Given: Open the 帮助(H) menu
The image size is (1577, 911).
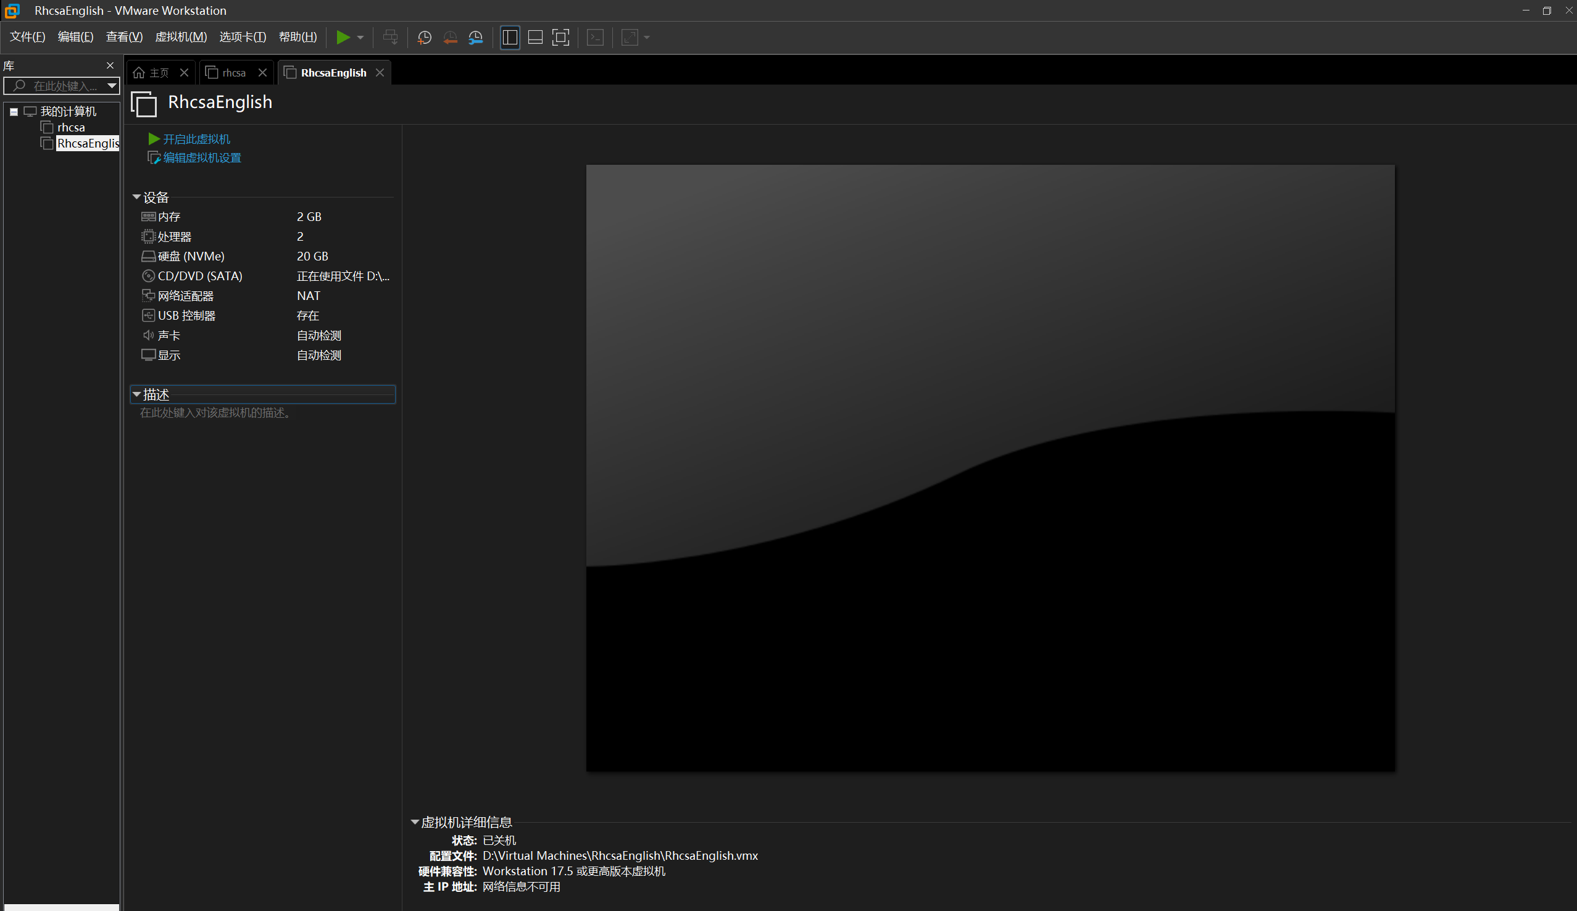Looking at the screenshot, I should [298, 37].
